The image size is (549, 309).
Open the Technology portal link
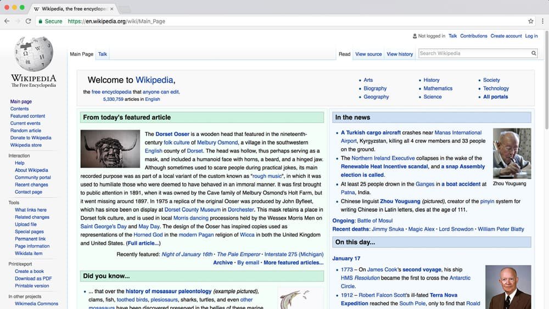pos(496,88)
